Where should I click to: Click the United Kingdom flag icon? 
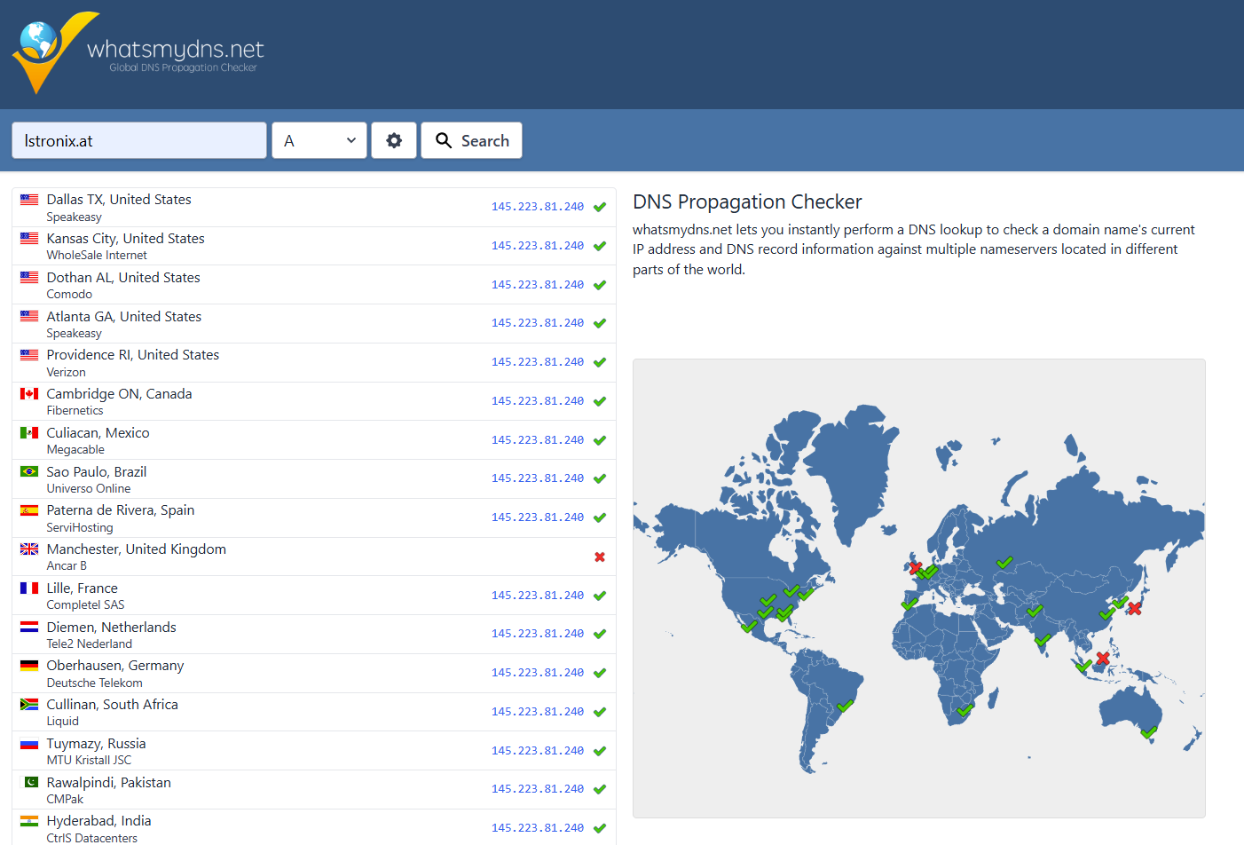29,549
